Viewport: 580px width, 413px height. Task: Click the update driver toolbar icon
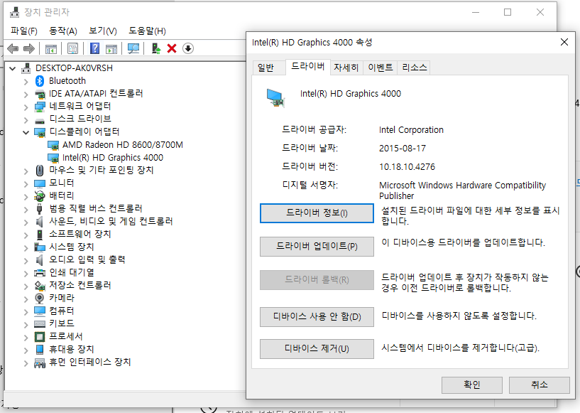click(156, 48)
